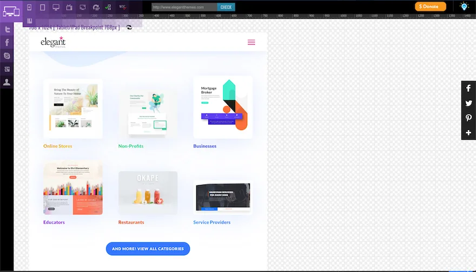This screenshot has width=476, height=272.
Task: Click And More! View All Categories button
Action: coord(148,249)
